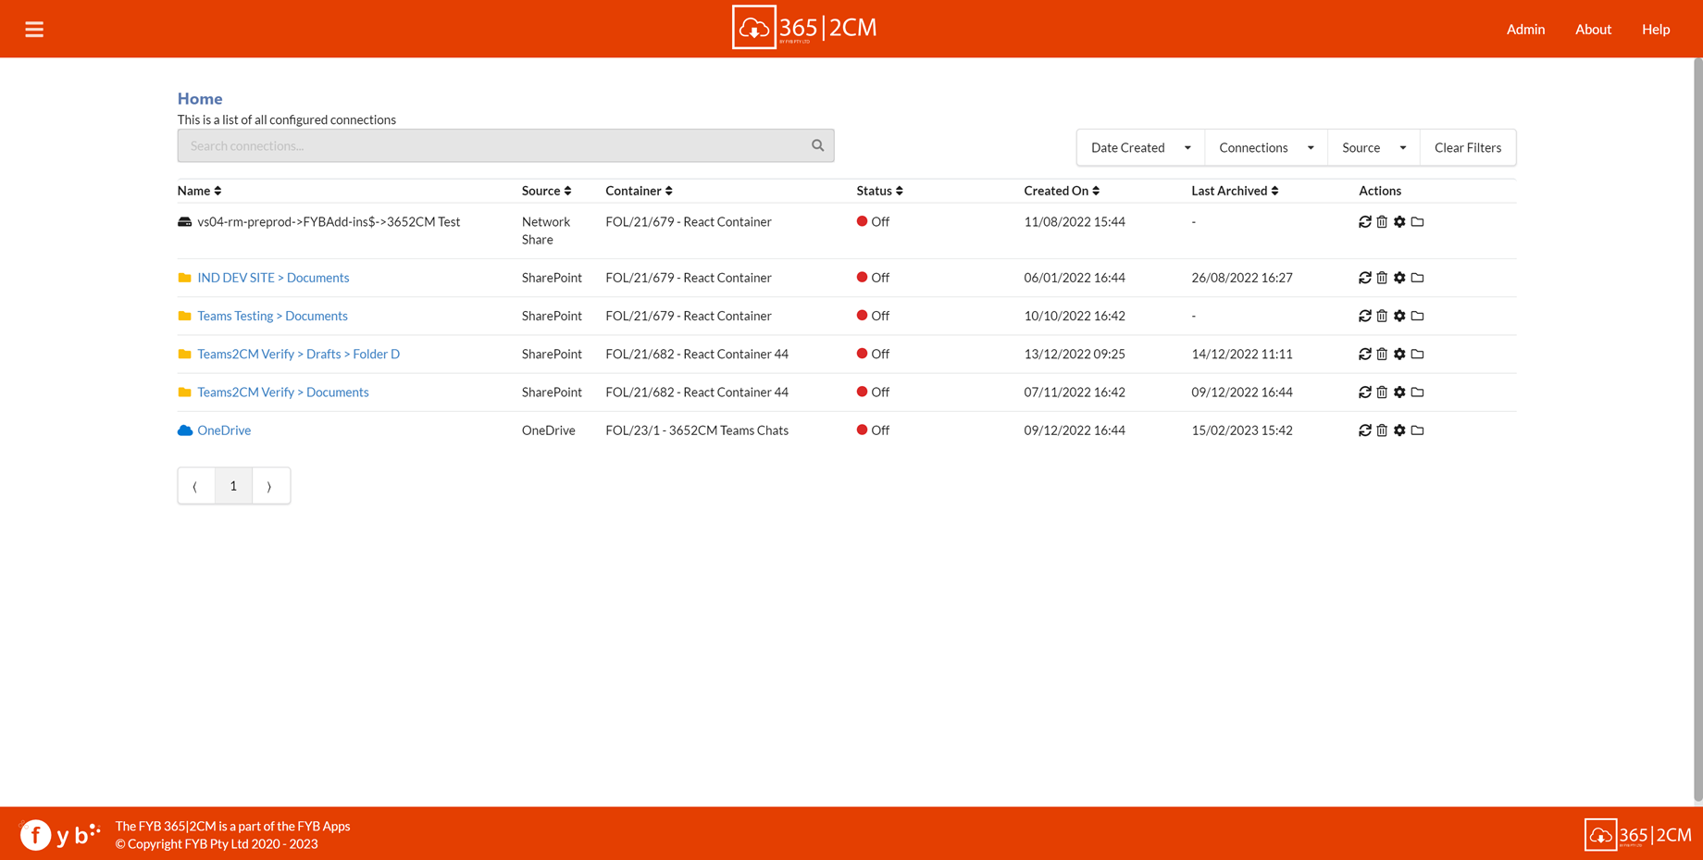Open settings for IND DEV SITE connection
This screenshot has height=860, width=1703.
coord(1399,278)
